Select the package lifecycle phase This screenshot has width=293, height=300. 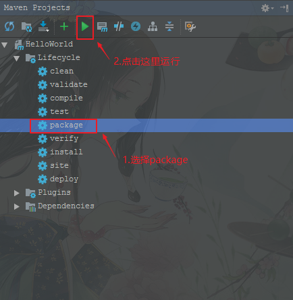coord(66,125)
